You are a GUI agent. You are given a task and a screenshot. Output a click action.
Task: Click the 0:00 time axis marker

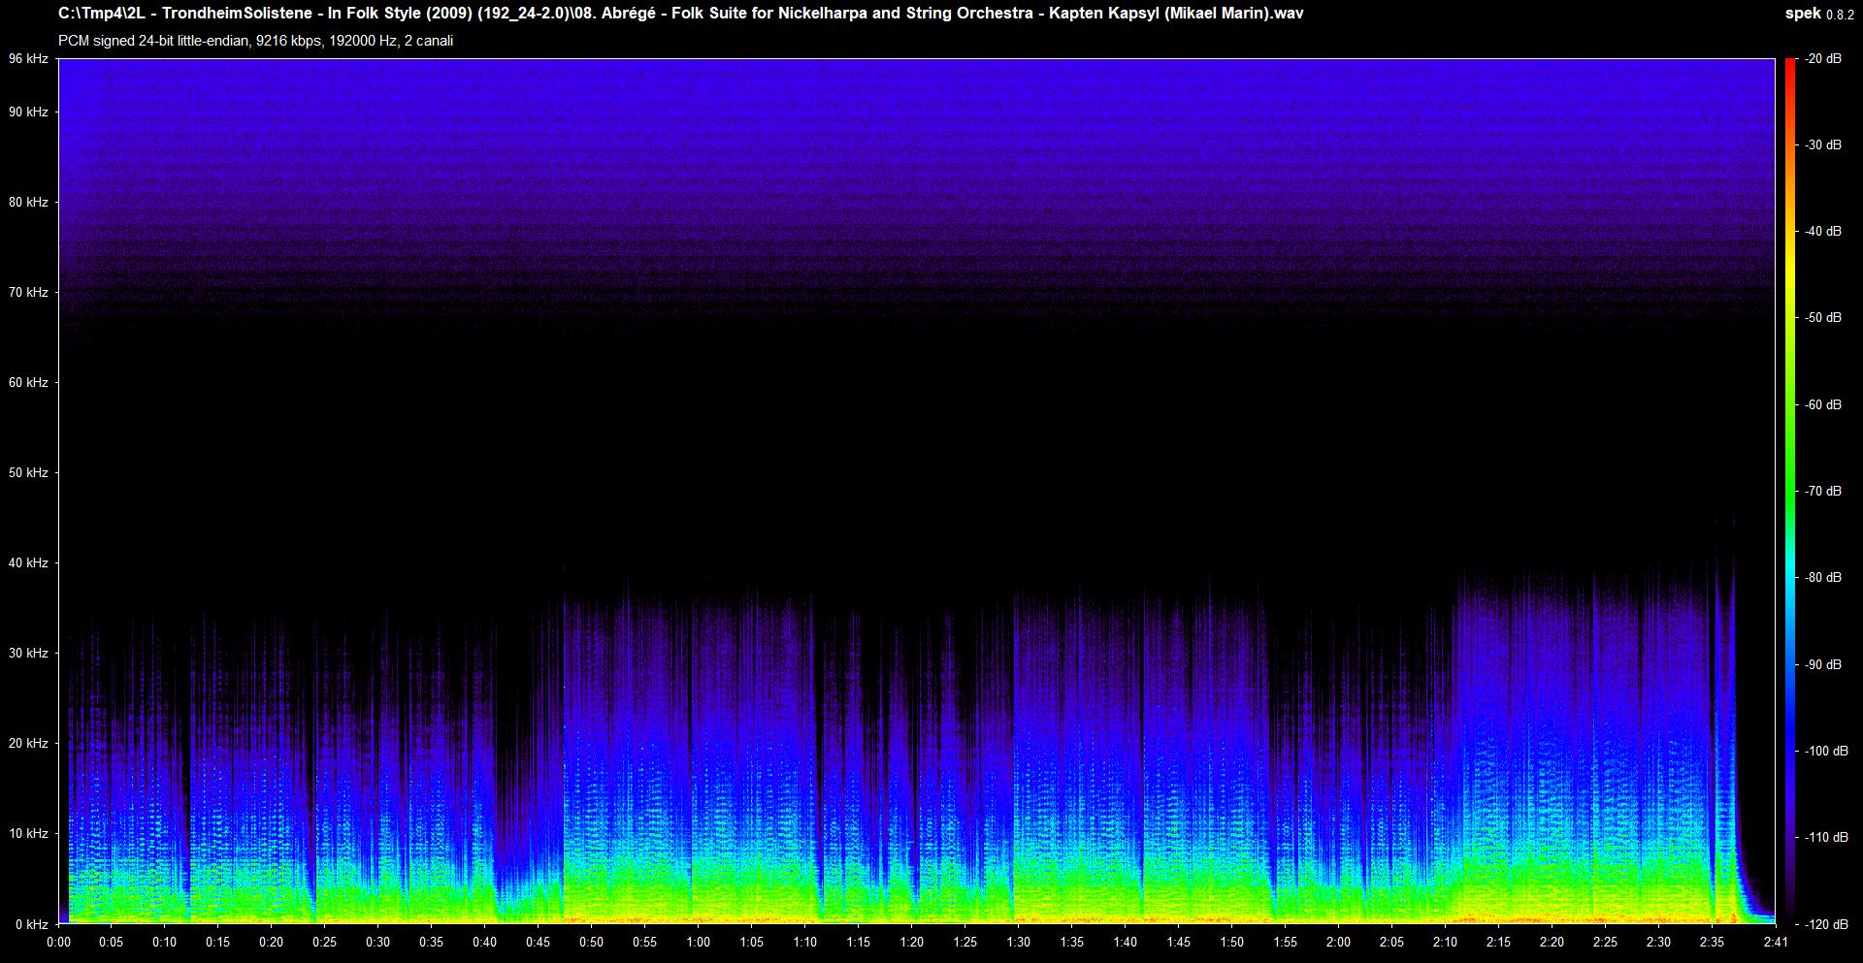point(58,943)
